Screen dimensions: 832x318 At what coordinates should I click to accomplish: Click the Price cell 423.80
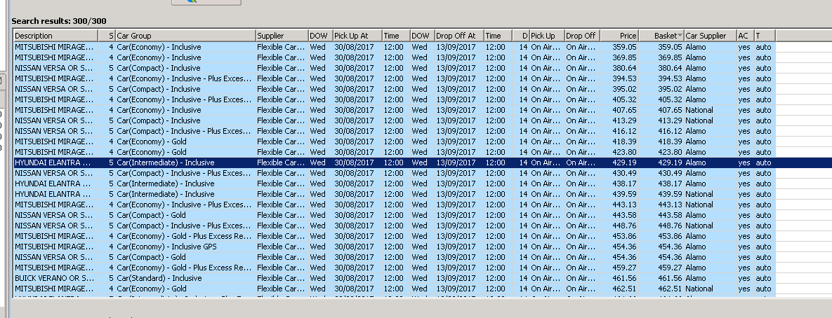click(625, 153)
